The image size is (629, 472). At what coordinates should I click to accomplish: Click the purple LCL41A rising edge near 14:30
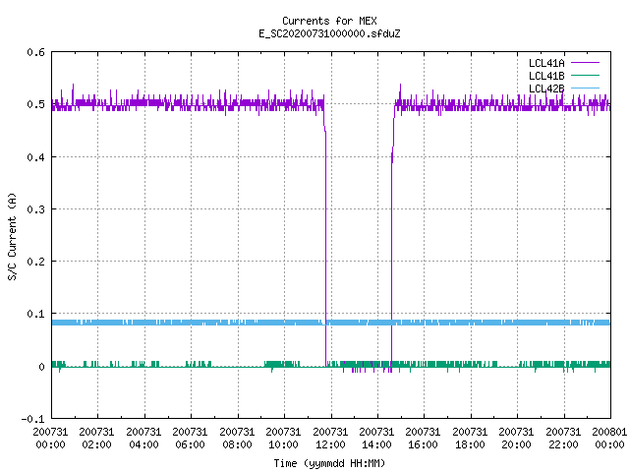(x=392, y=241)
